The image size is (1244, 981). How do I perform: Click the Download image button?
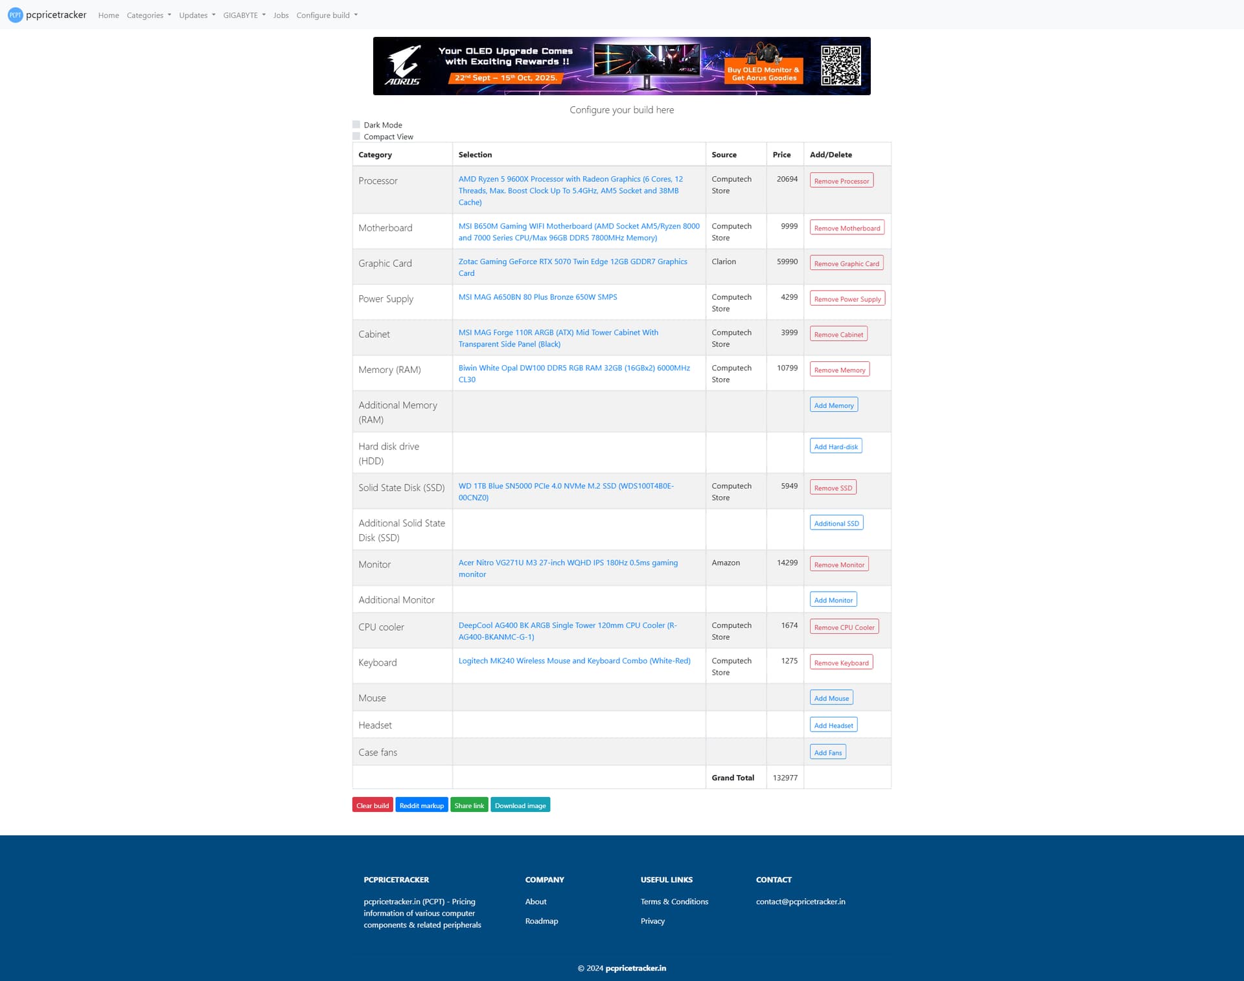(520, 806)
